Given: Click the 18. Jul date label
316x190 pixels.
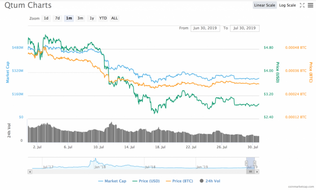Looking at the screenshot, I should tap(160, 147).
